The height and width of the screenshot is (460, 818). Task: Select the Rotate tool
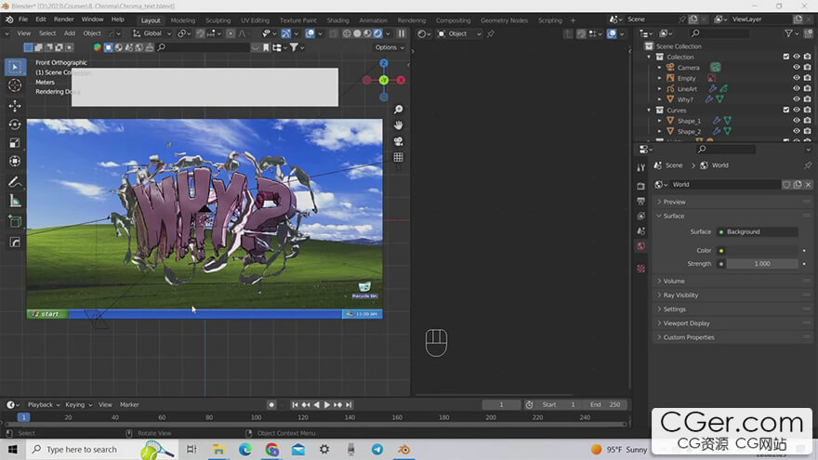[x=15, y=125]
